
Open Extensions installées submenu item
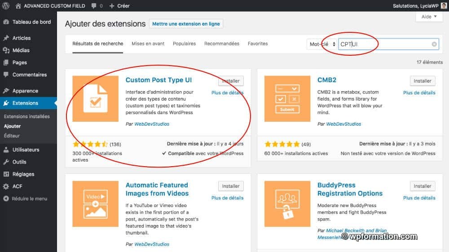tap(26, 116)
